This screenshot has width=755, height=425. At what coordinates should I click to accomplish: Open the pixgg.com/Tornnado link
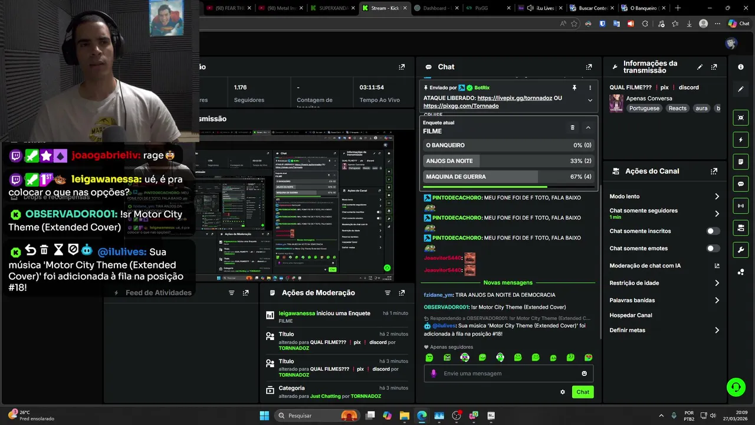click(461, 106)
